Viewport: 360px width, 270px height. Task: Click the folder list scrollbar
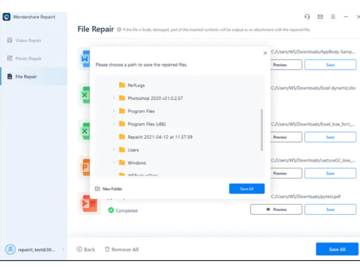[x=262, y=130]
